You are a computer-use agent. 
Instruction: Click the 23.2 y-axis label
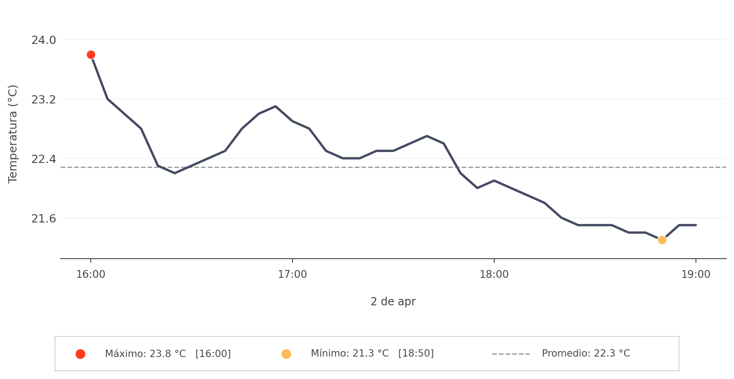[44, 99]
